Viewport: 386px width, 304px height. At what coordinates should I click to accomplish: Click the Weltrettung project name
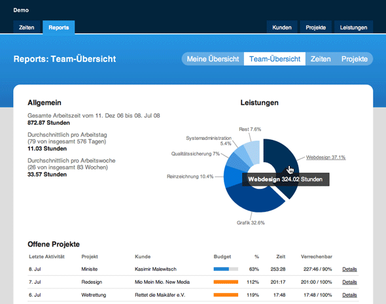[x=94, y=295]
